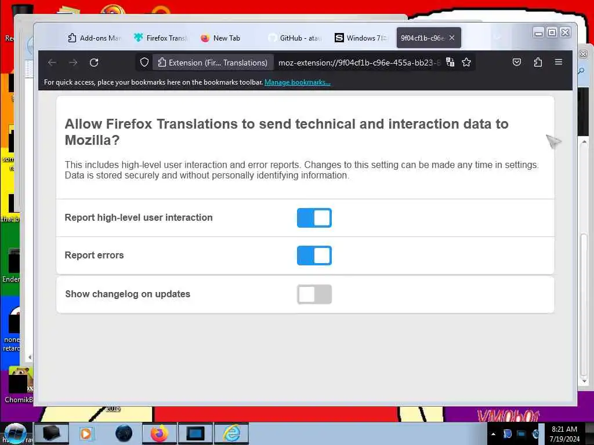Select the active 9f04cf1b-c96e tab

[x=422, y=38]
